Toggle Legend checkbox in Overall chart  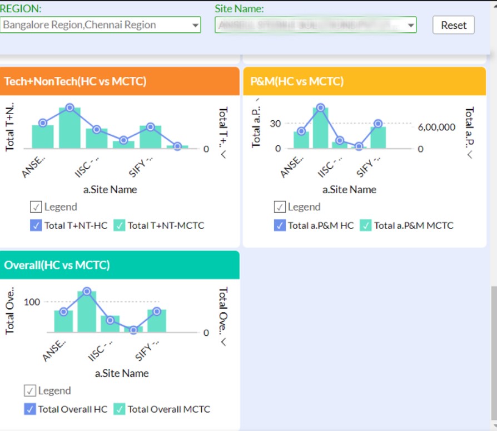pos(30,391)
